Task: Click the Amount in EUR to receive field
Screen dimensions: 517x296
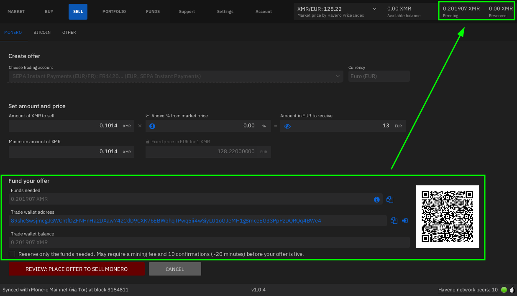Action: [343, 126]
